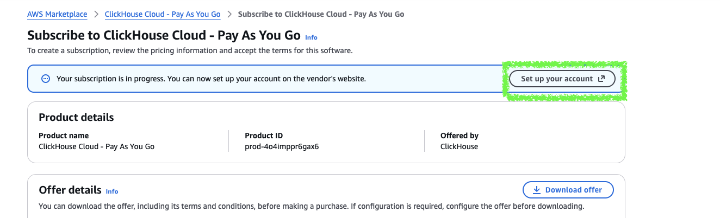Click the ClickHouse vendor name under Offered by

(x=459, y=146)
